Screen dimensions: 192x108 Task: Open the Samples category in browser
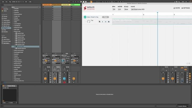[5, 32]
